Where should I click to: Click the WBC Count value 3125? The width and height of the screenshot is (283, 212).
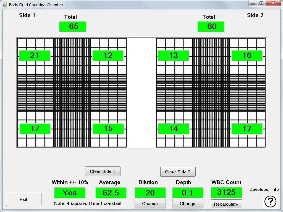[x=226, y=192]
